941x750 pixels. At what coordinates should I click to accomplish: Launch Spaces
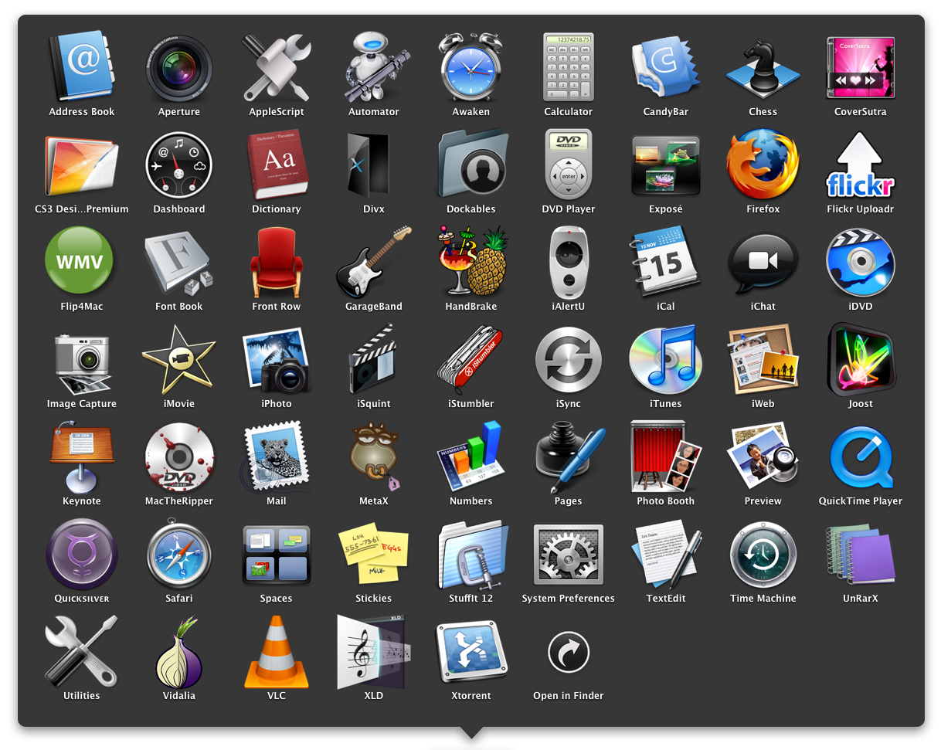click(277, 554)
